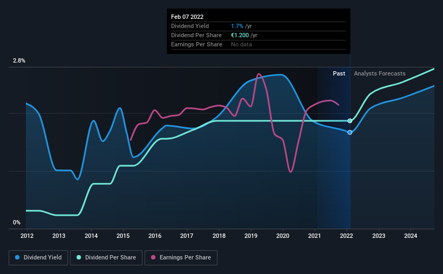Click the Feb 07 2022 tooltip date
The height and width of the screenshot is (274, 443).
[187, 17]
